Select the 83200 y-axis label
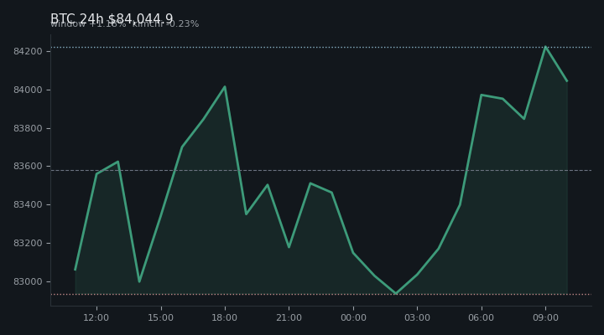Viewport: 604px width, 335px height. point(28,243)
